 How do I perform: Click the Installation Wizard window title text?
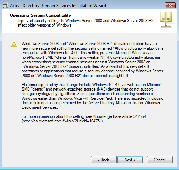58,6
